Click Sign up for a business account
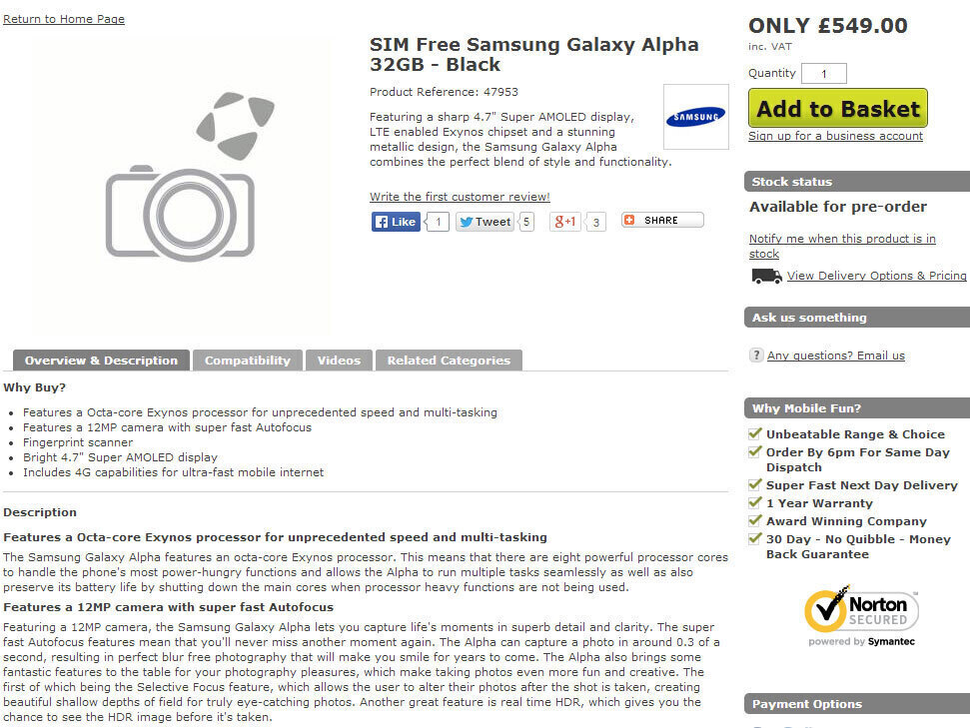The height and width of the screenshot is (728, 970). click(x=835, y=136)
